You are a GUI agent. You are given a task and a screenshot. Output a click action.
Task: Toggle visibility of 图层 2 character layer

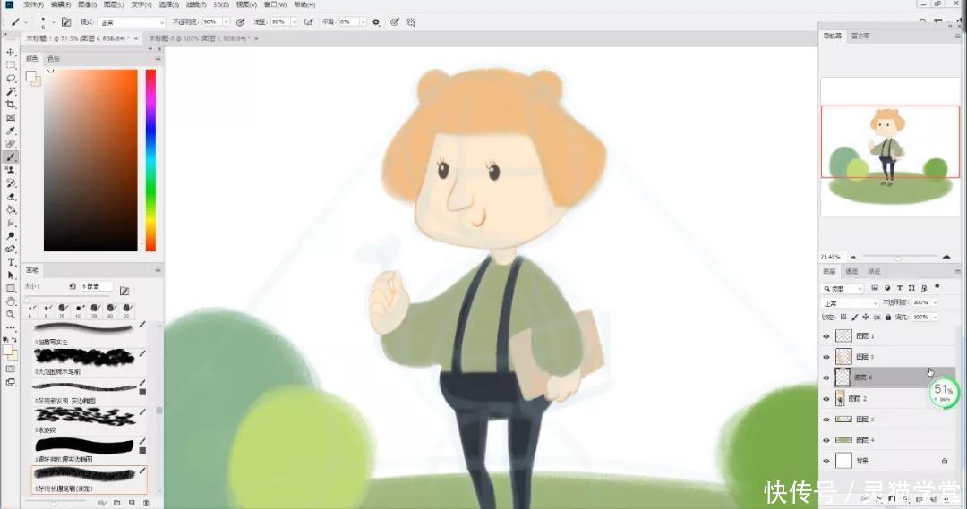[x=826, y=399]
